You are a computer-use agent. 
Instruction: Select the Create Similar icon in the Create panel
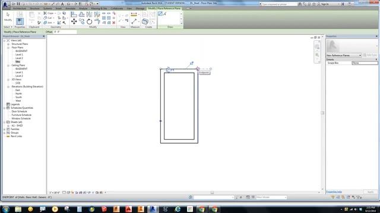145,21
